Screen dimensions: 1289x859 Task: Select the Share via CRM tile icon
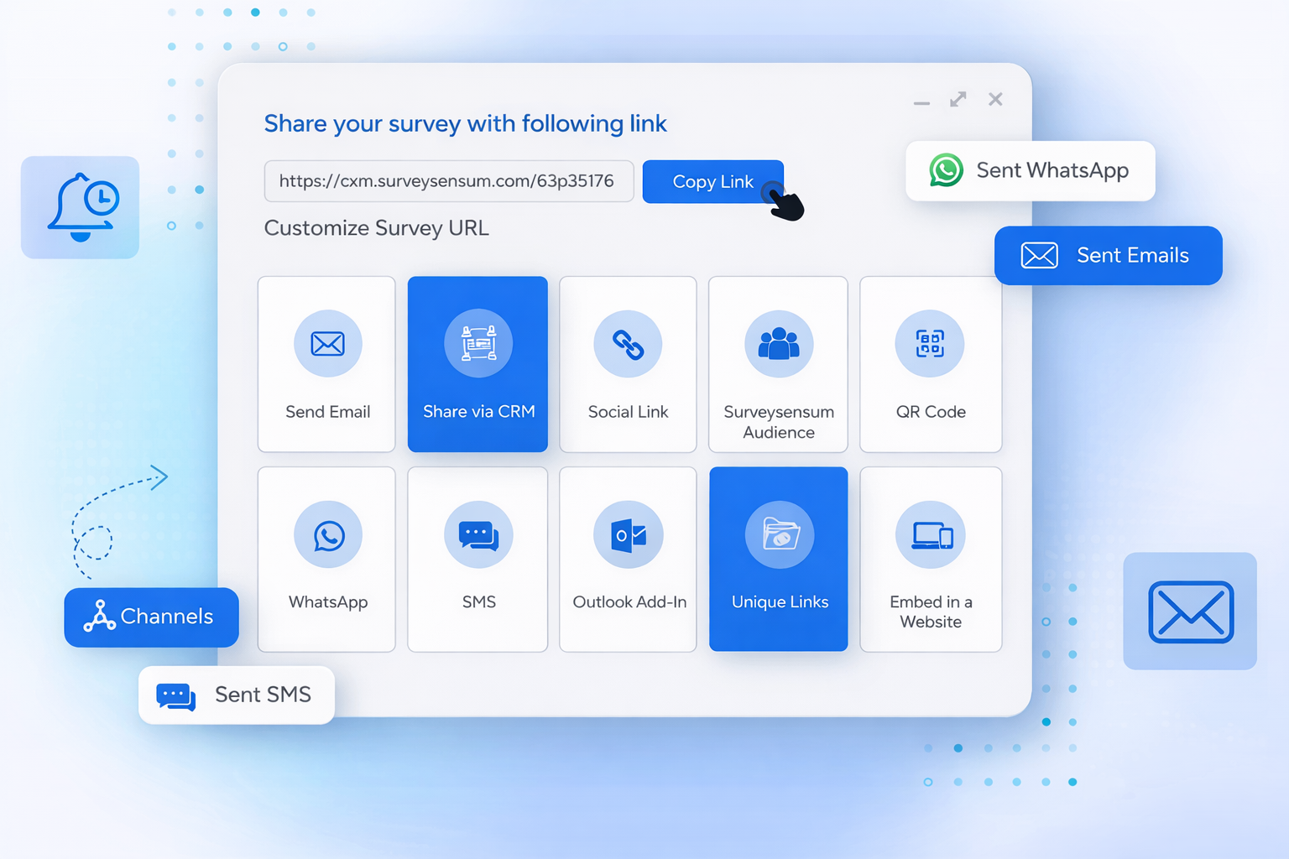coord(478,344)
